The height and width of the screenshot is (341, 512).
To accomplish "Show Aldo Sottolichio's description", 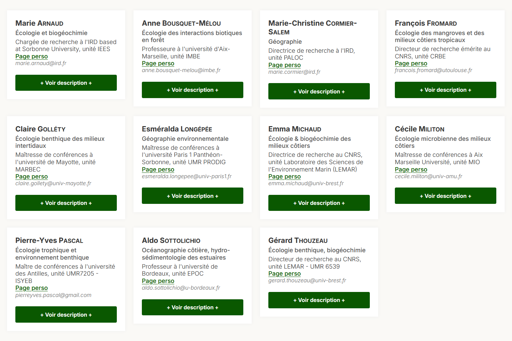I will pyautogui.click(x=193, y=307).
